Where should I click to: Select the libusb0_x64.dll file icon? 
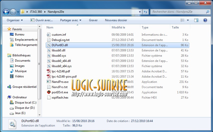(49, 61)
